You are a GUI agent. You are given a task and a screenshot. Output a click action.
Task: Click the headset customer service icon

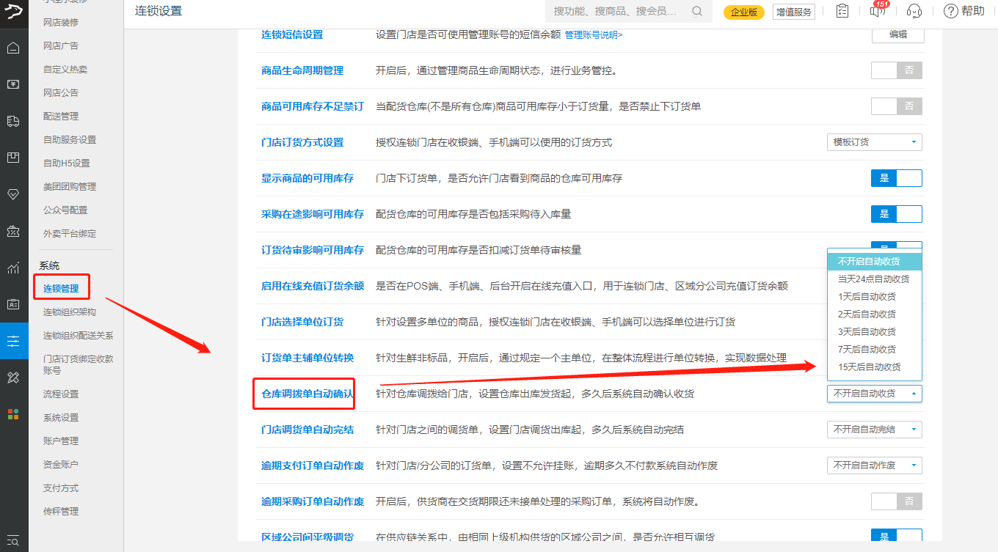(x=914, y=12)
